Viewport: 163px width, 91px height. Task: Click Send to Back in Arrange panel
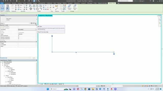pos(75,7)
